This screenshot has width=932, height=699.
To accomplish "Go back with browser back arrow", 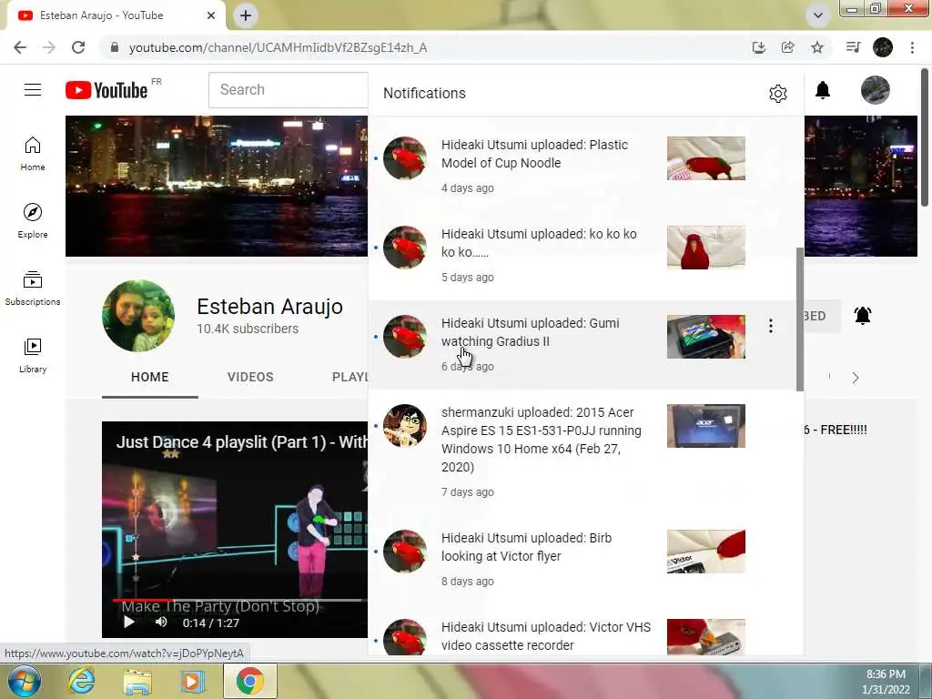I will [x=20, y=47].
